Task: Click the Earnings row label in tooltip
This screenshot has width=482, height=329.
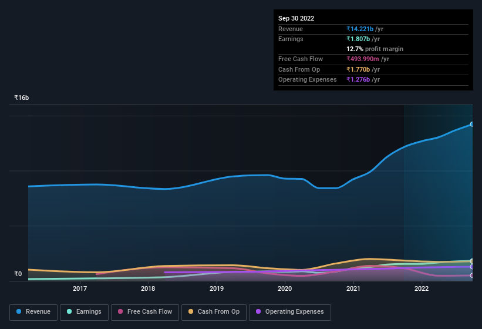Action: point(291,39)
